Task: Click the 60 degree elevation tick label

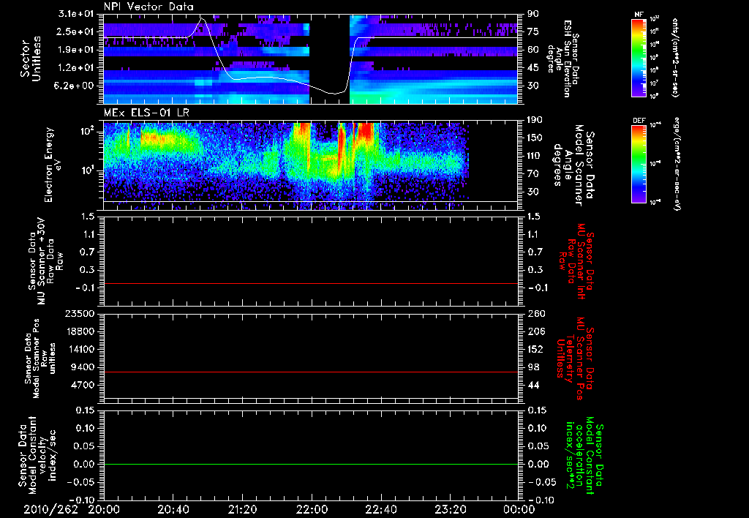Action: coord(533,50)
